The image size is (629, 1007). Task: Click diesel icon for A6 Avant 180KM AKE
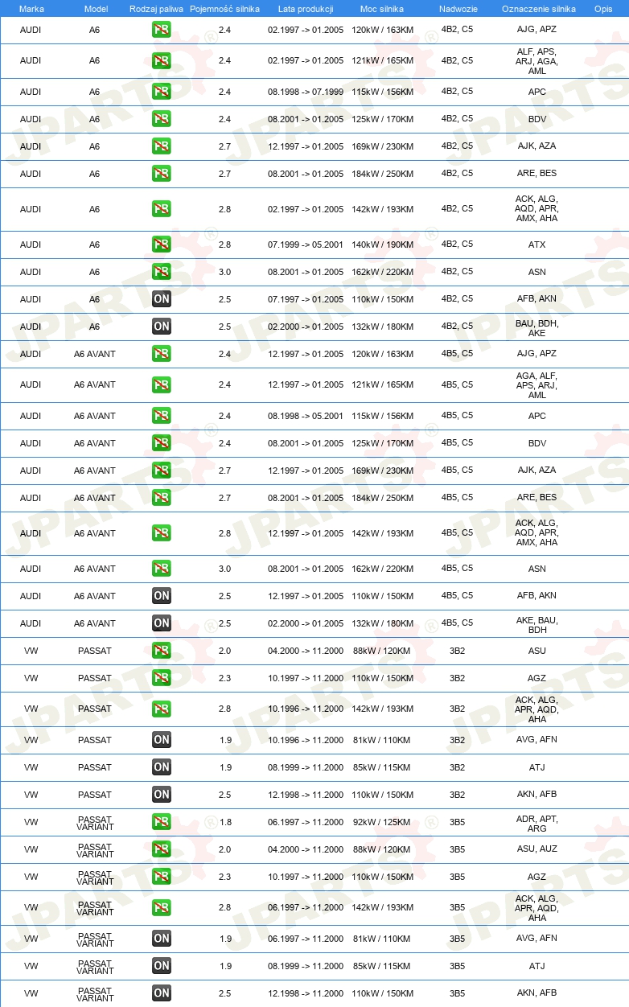tap(161, 623)
